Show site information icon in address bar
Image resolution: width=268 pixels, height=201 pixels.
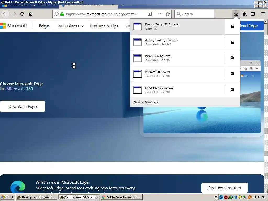point(57,14)
